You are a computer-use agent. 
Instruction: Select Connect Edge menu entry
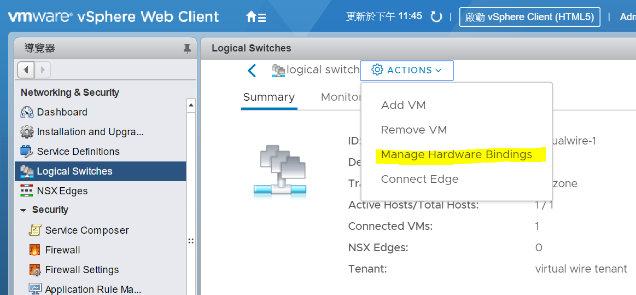coord(419,179)
